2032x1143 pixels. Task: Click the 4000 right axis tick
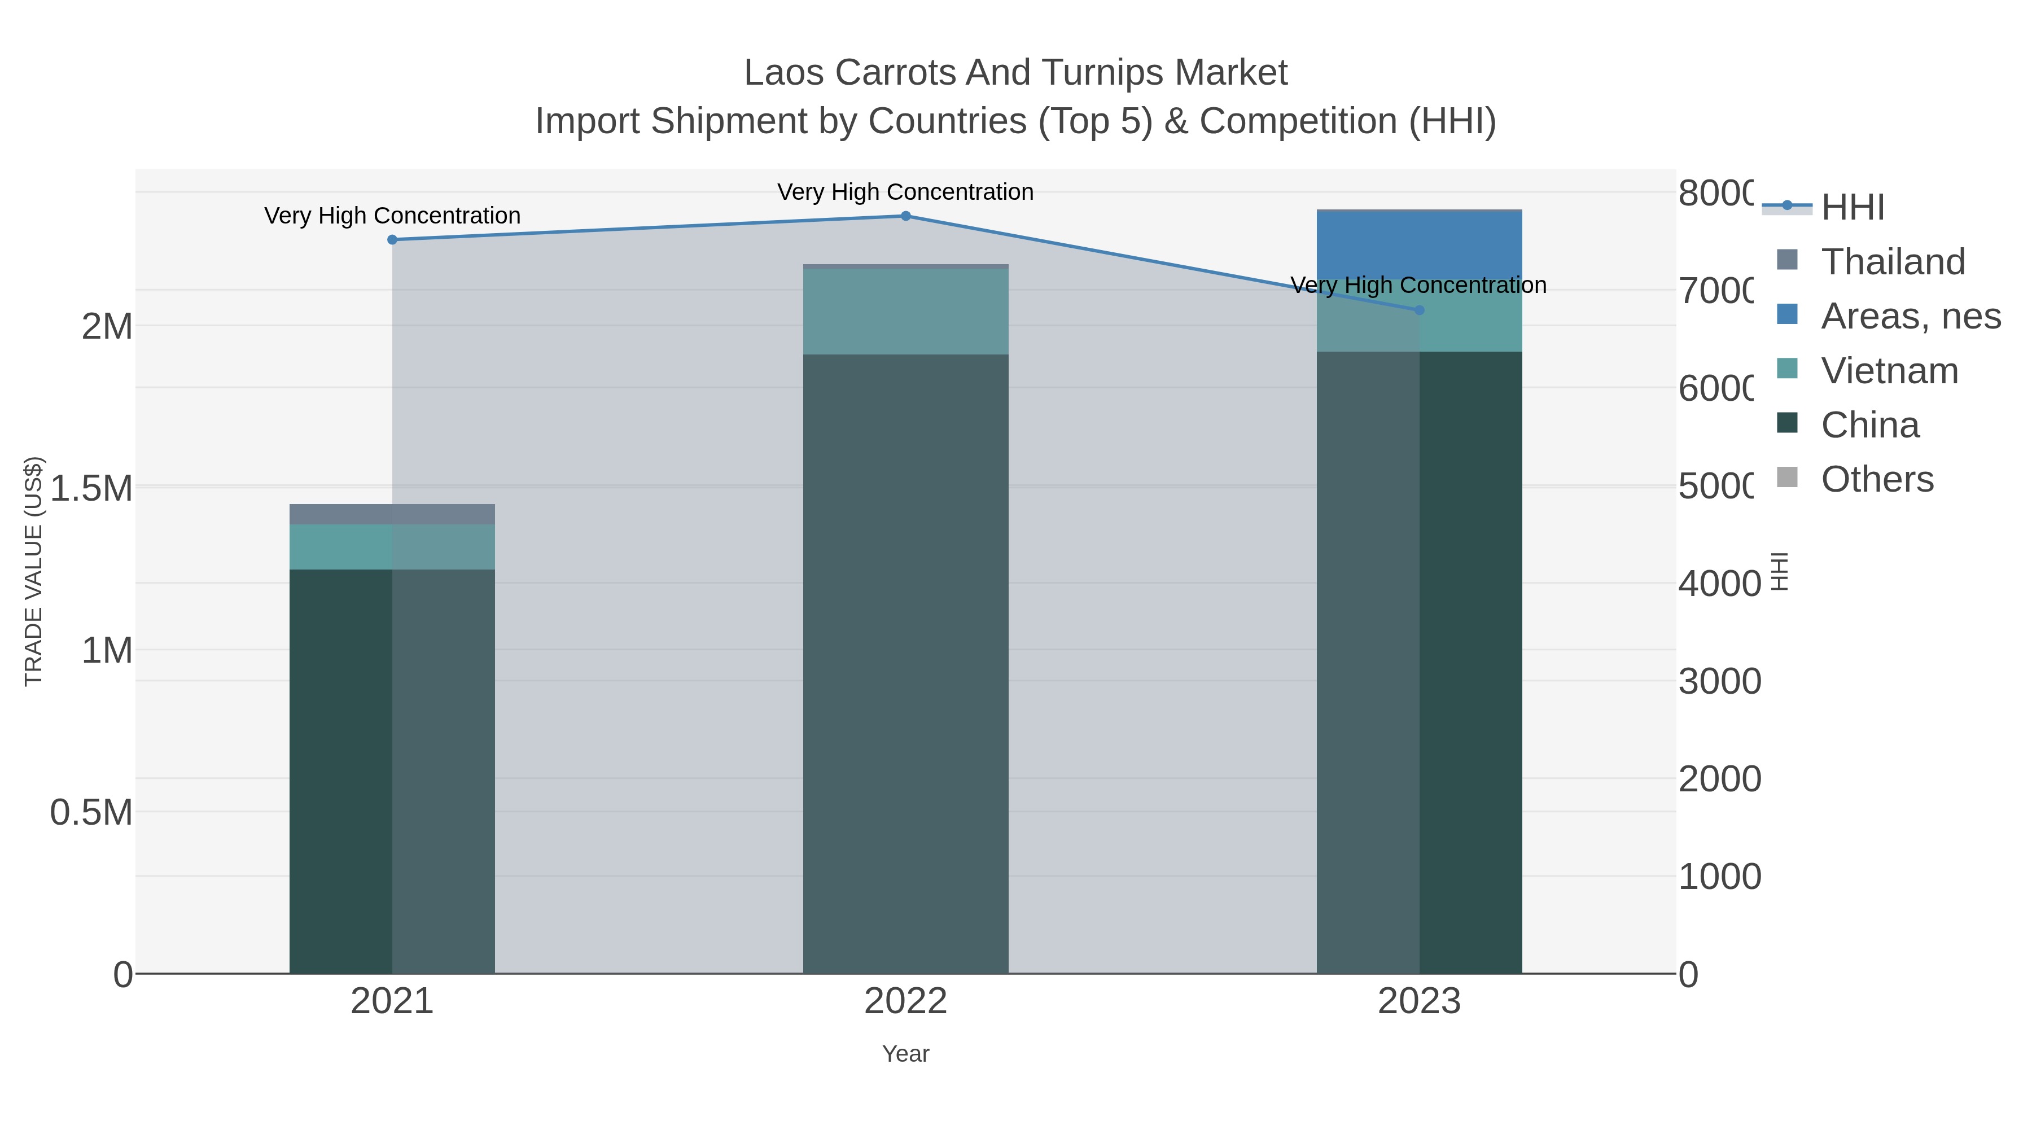(x=1720, y=584)
